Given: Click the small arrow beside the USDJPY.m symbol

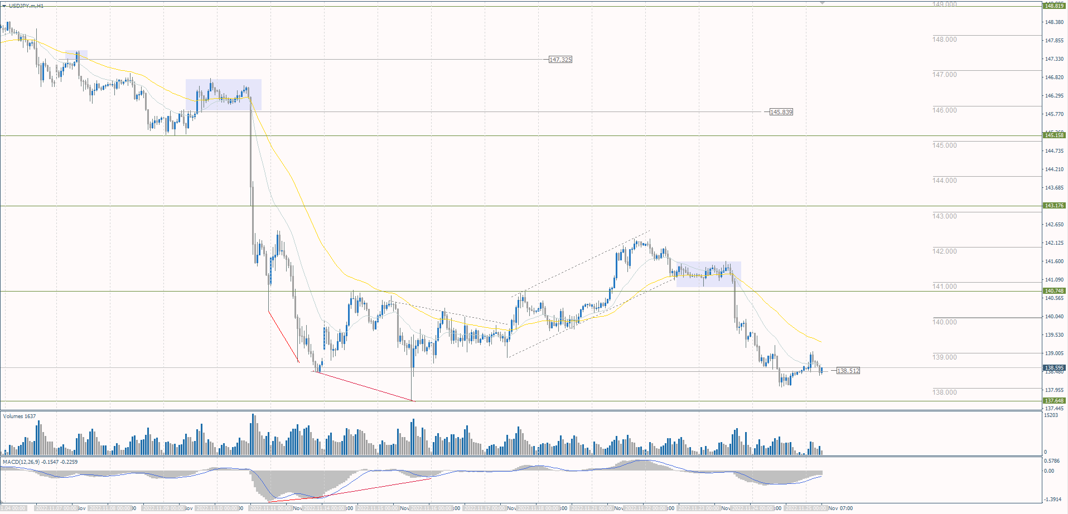Looking at the screenshot, I should pyautogui.click(x=4, y=6).
